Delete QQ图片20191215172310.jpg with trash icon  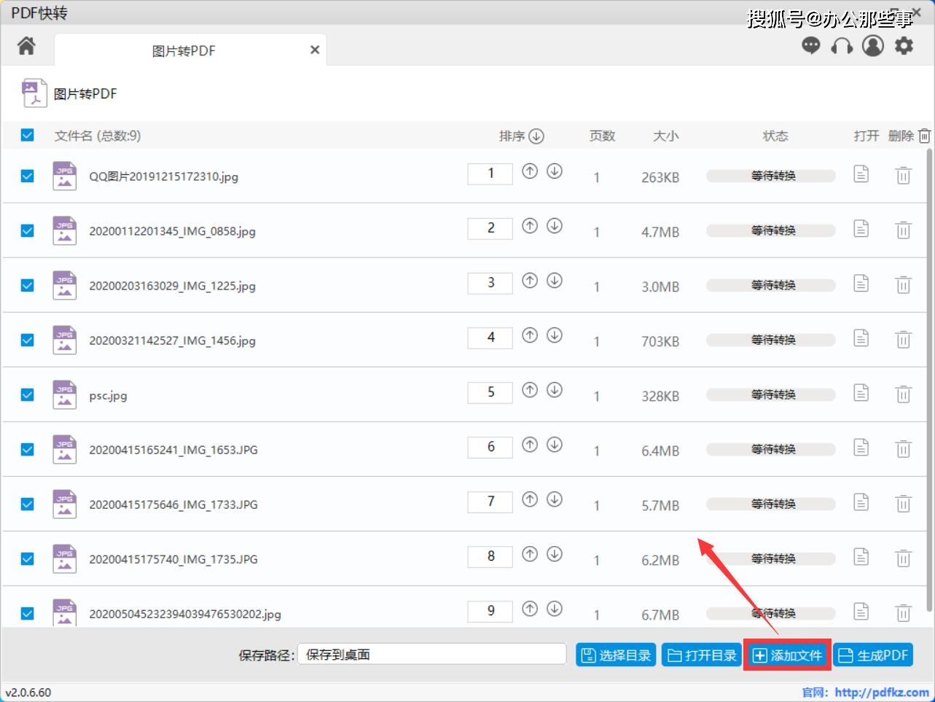[903, 176]
